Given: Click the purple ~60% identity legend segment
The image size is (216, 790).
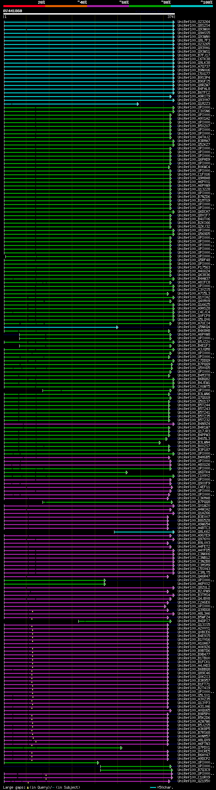Looking at the screenshot, I should 108,6.
